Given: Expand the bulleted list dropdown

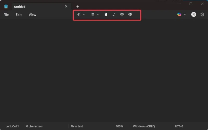Looking at the screenshot, I should click(95, 14).
